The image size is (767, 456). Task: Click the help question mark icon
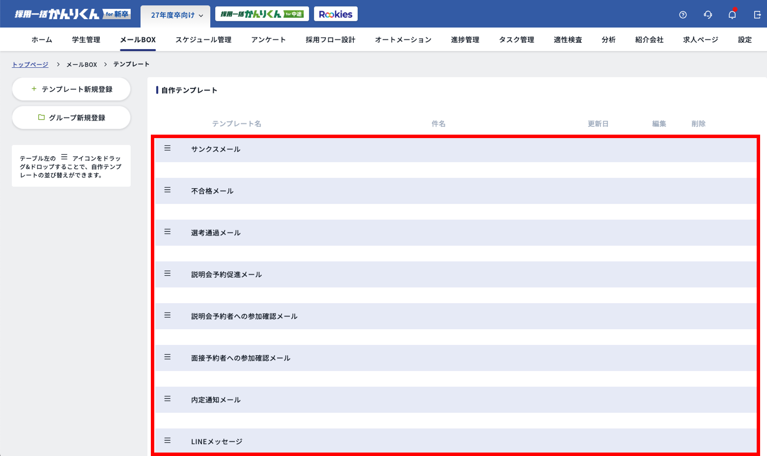click(x=682, y=15)
